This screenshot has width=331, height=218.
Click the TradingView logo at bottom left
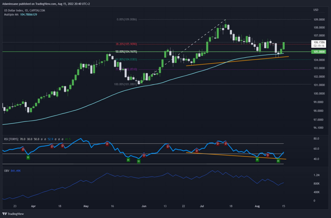point(13,214)
